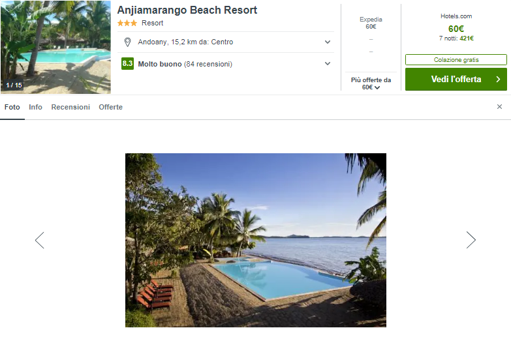The width and height of the screenshot is (511, 343).
Task: Open the Anjiamarango Beach Resort title link
Action: [187, 10]
